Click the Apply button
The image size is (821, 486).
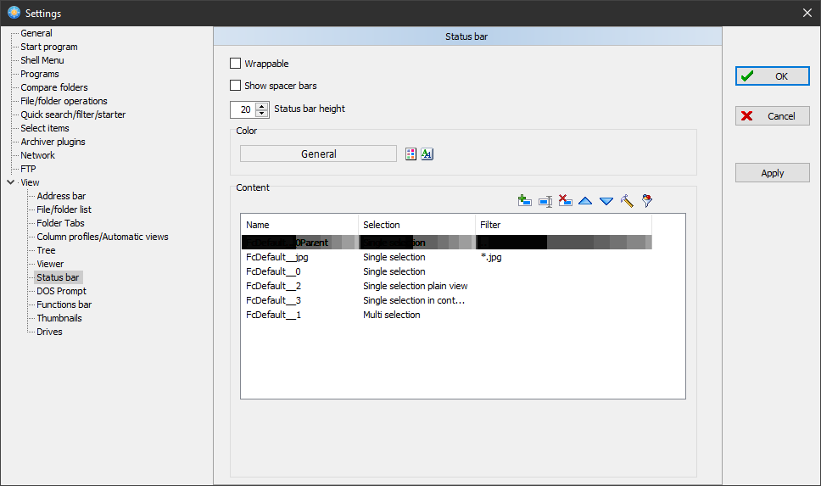click(772, 173)
